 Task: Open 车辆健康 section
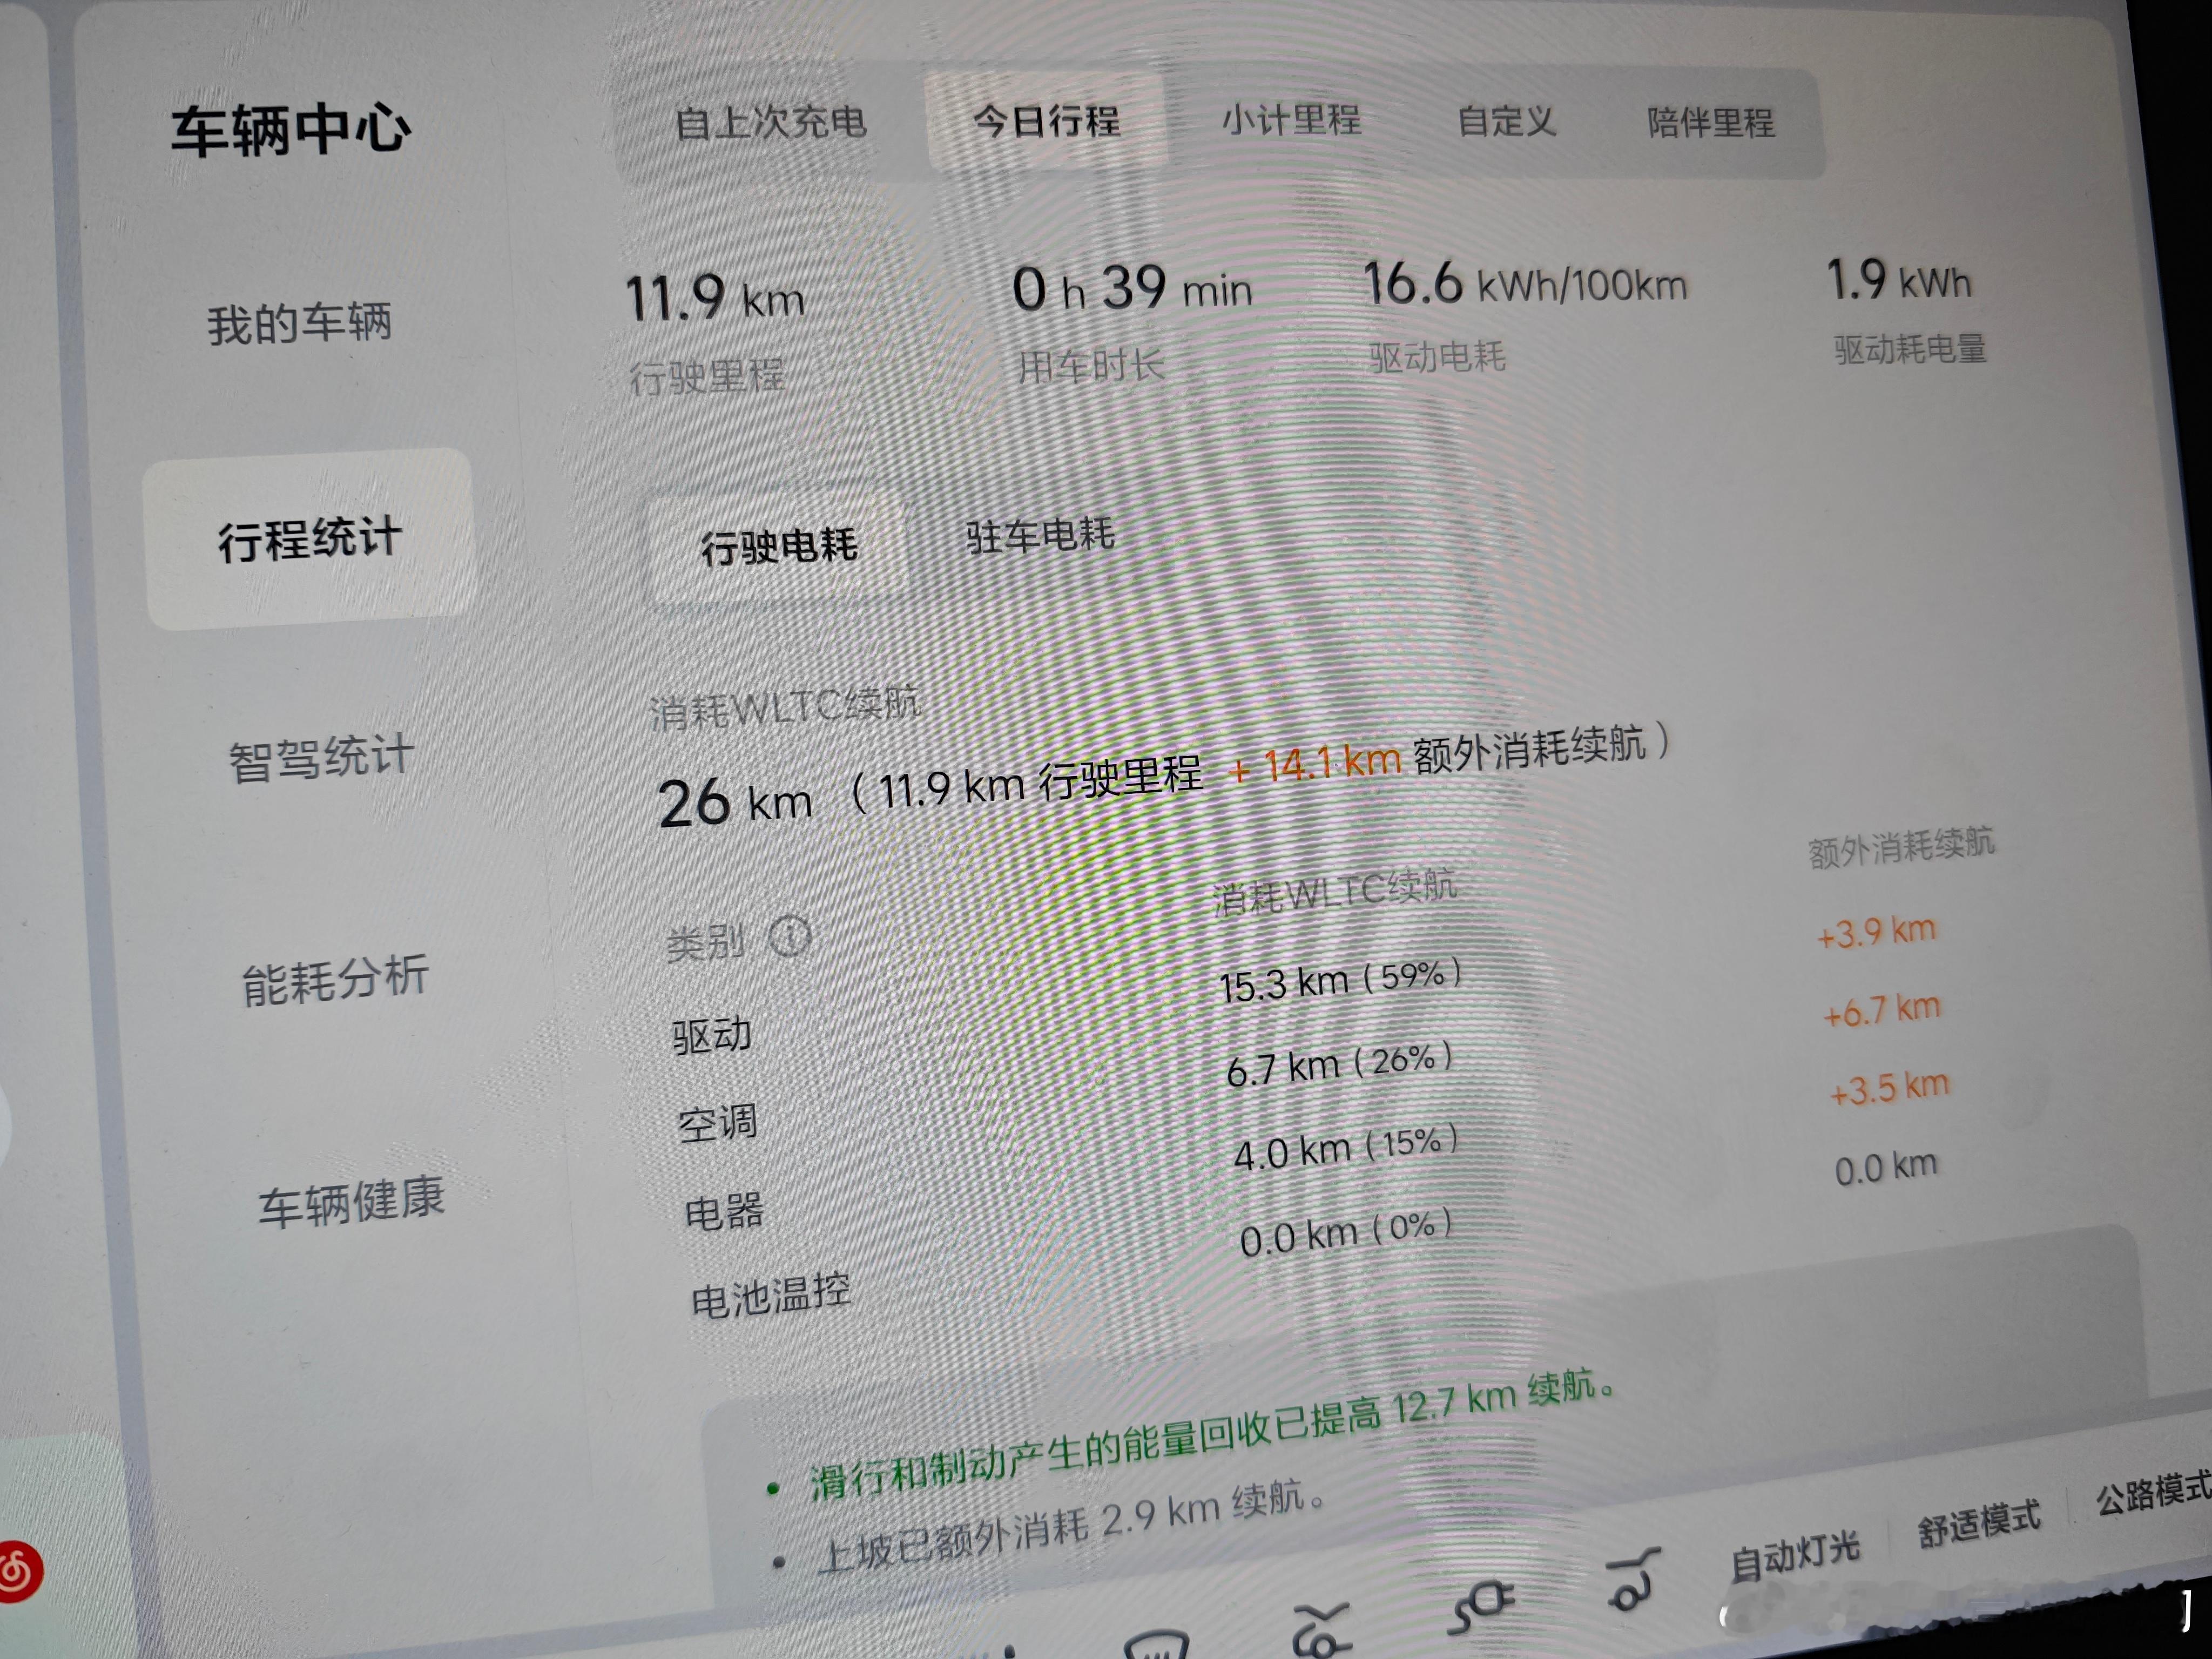(x=351, y=1200)
